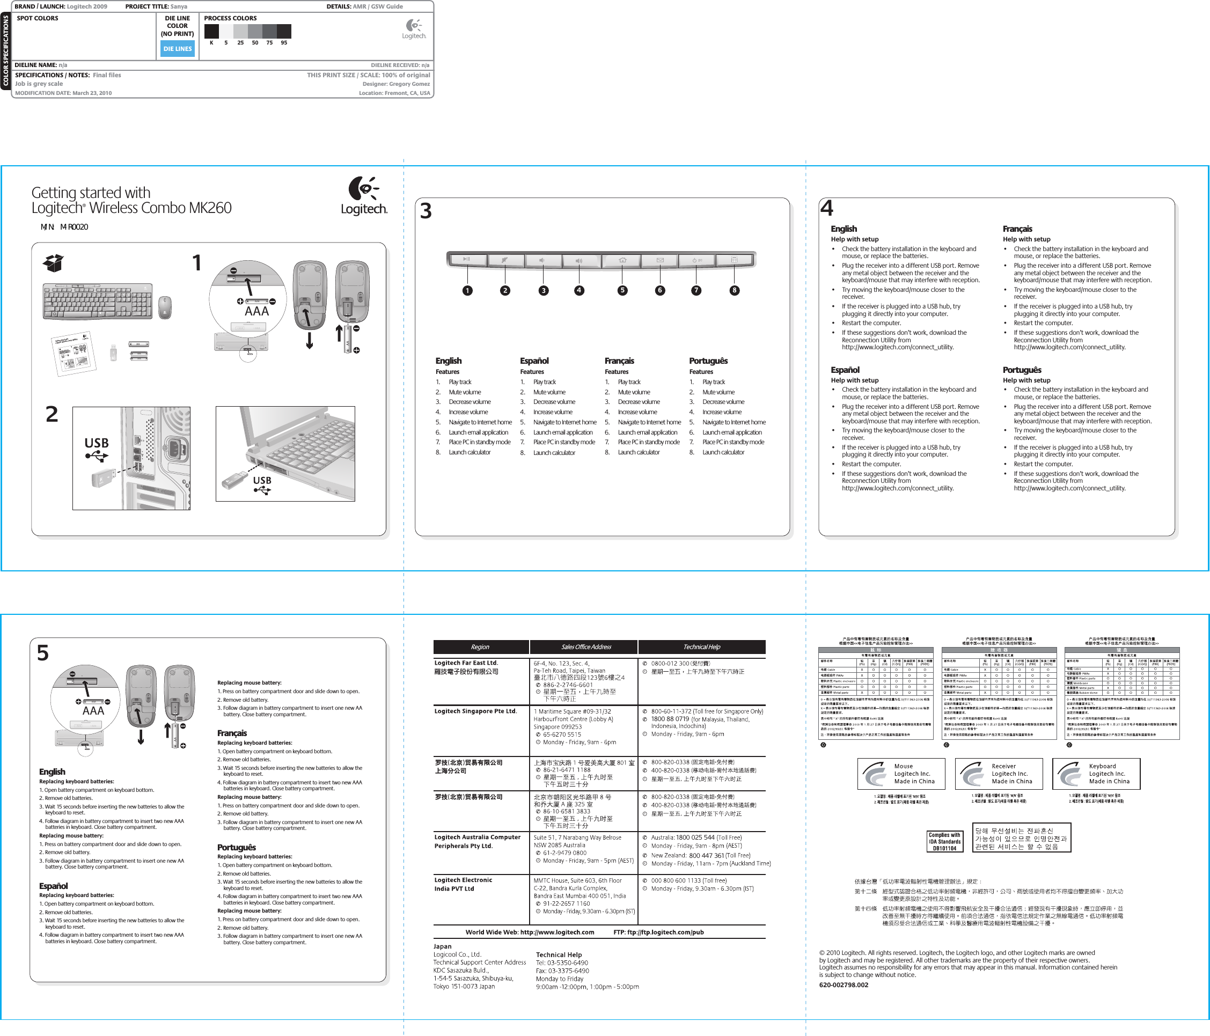Click the Mouse Logitech Inc. Made in China label
Image resolution: width=1210 pixels, height=1036 pixels.
point(901,774)
